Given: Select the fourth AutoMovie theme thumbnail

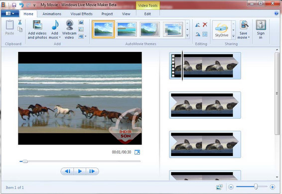Looking at the screenshot, I should (x=173, y=29).
